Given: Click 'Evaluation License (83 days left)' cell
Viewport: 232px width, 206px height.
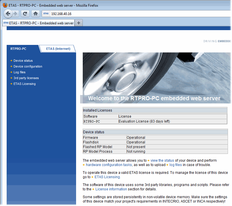Looking at the screenshot, I should click(172, 121).
